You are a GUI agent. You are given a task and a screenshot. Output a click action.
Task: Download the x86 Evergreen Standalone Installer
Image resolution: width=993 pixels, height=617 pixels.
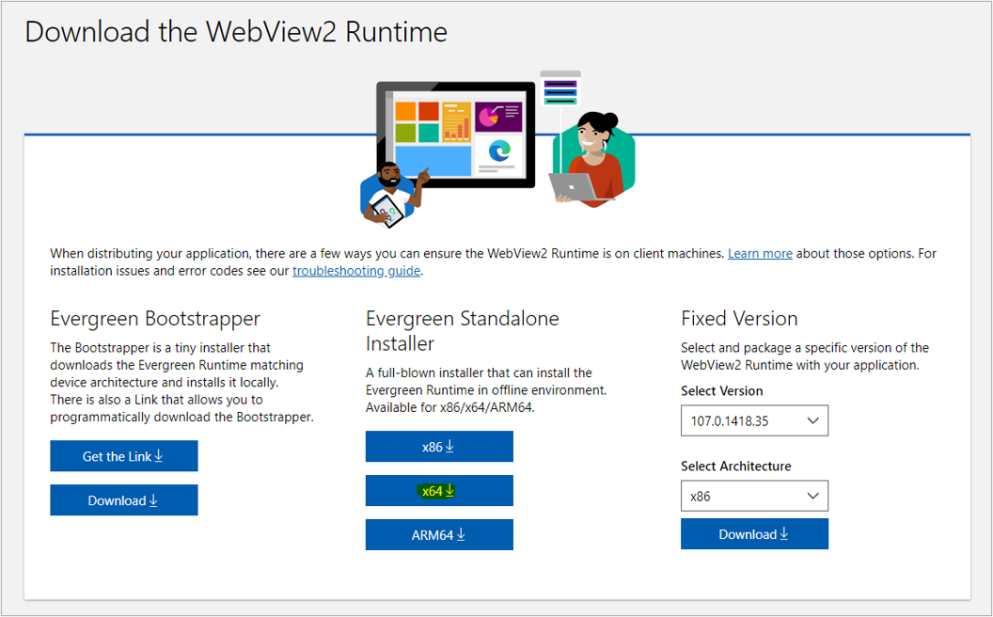[438, 446]
